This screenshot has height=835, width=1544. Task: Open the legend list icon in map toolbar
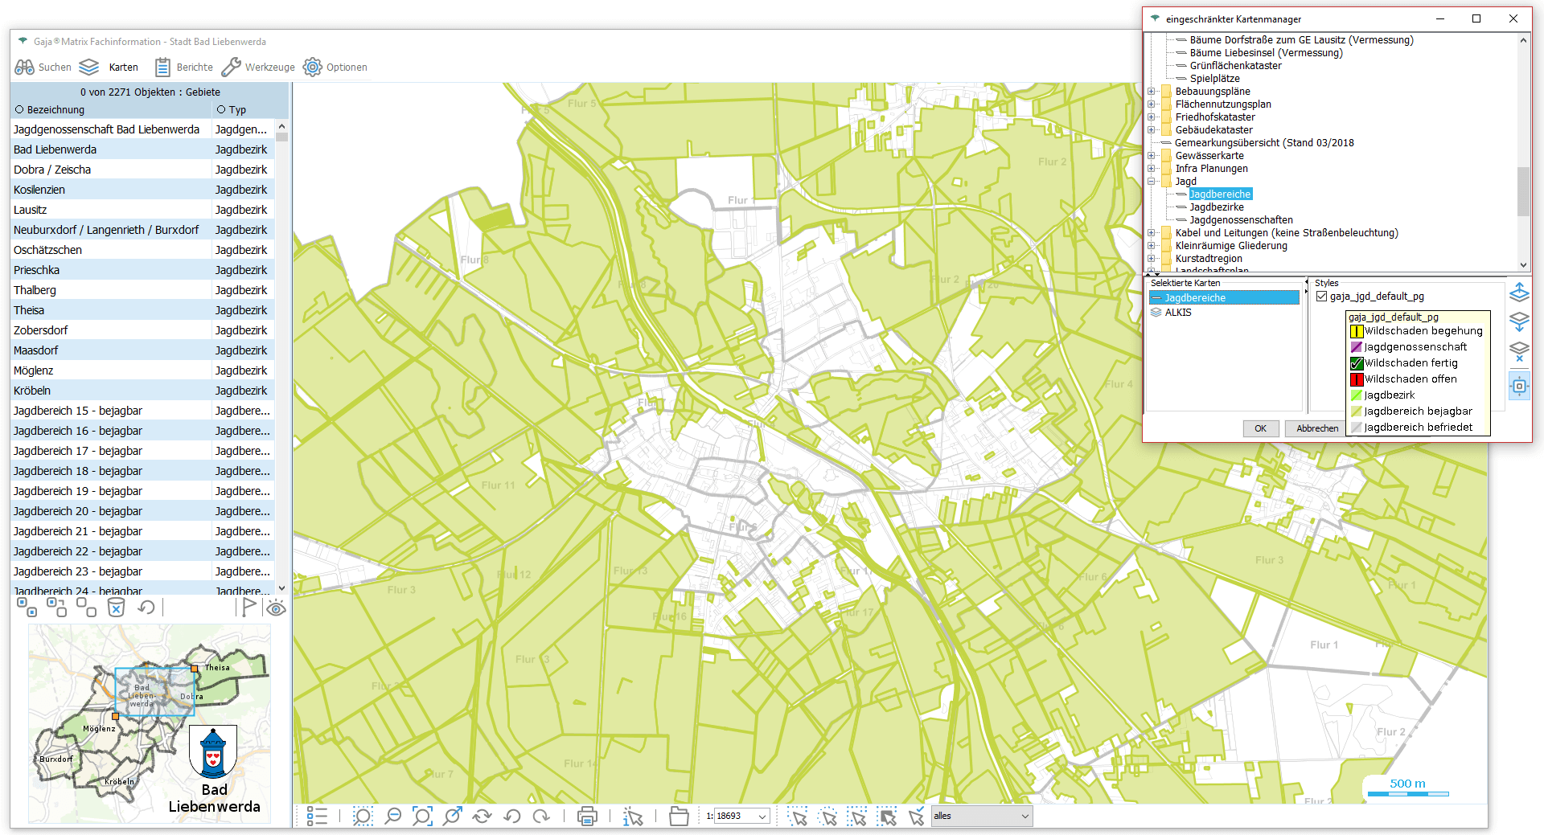317,817
